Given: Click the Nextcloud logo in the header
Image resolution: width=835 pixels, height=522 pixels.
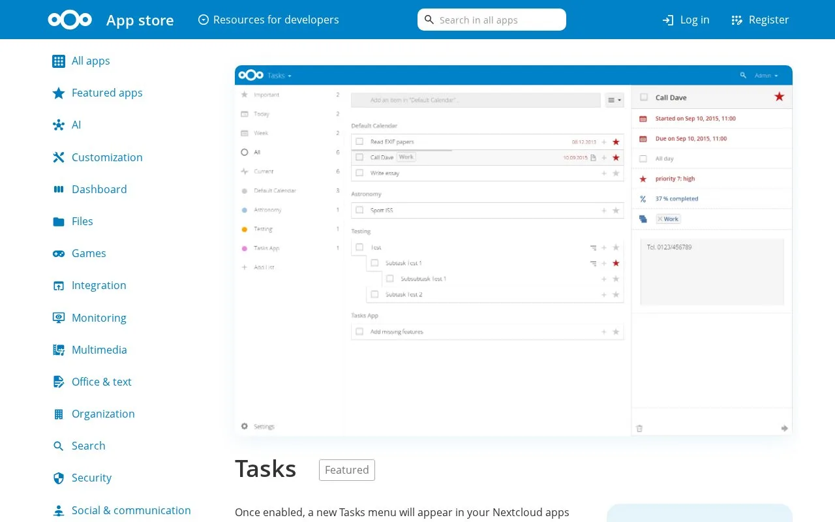Looking at the screenshot, I should (70, 20).
